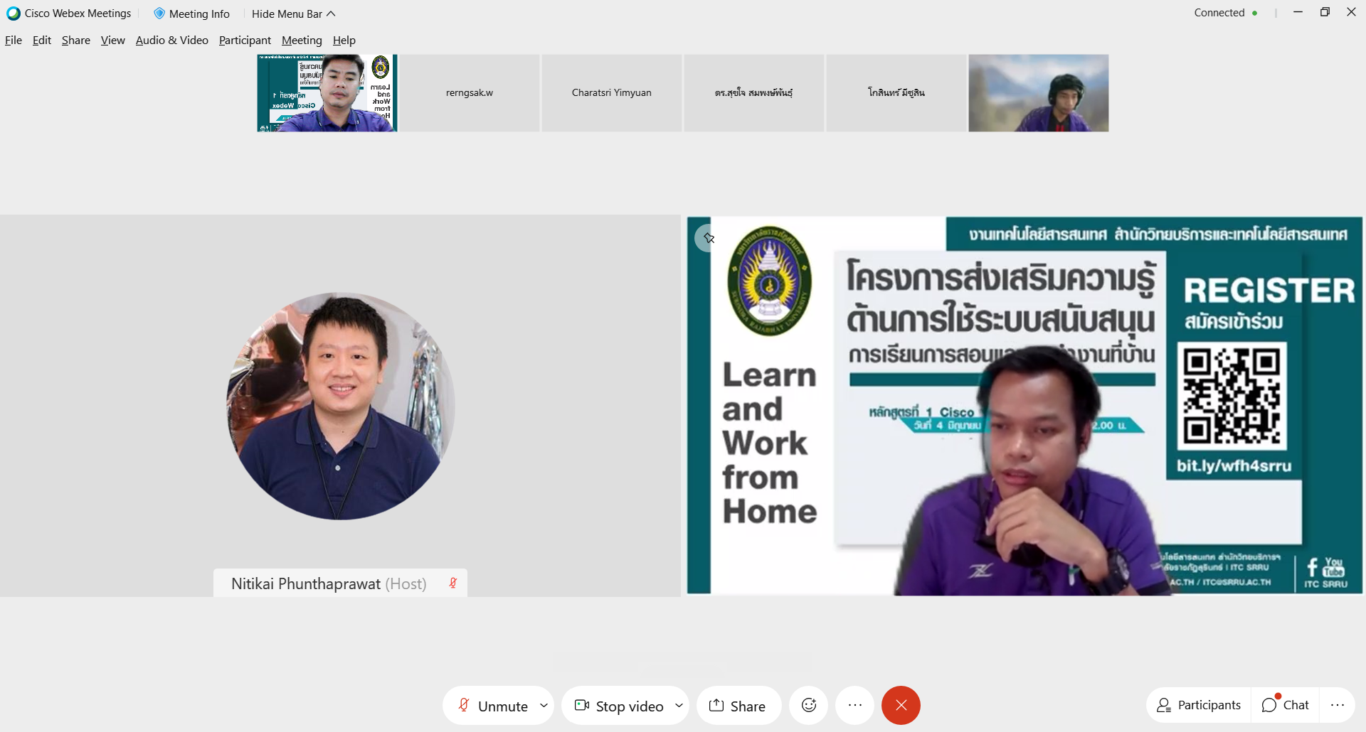The image size is (1366, 732).
Task: Open the Participant menu
Action: pos(245,41)
